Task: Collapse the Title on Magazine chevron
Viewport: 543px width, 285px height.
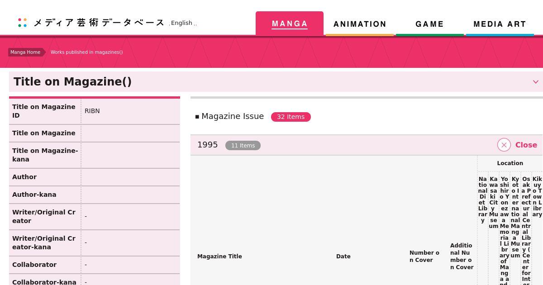Action: pyautogui.click(x=535, y=82)
